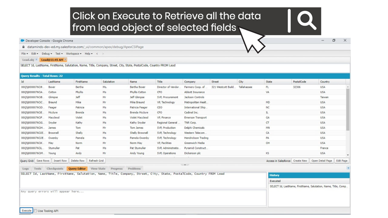Open the View State tab
Image resolution: width=388 pixels, height=218 pixels.
point(98,169)
